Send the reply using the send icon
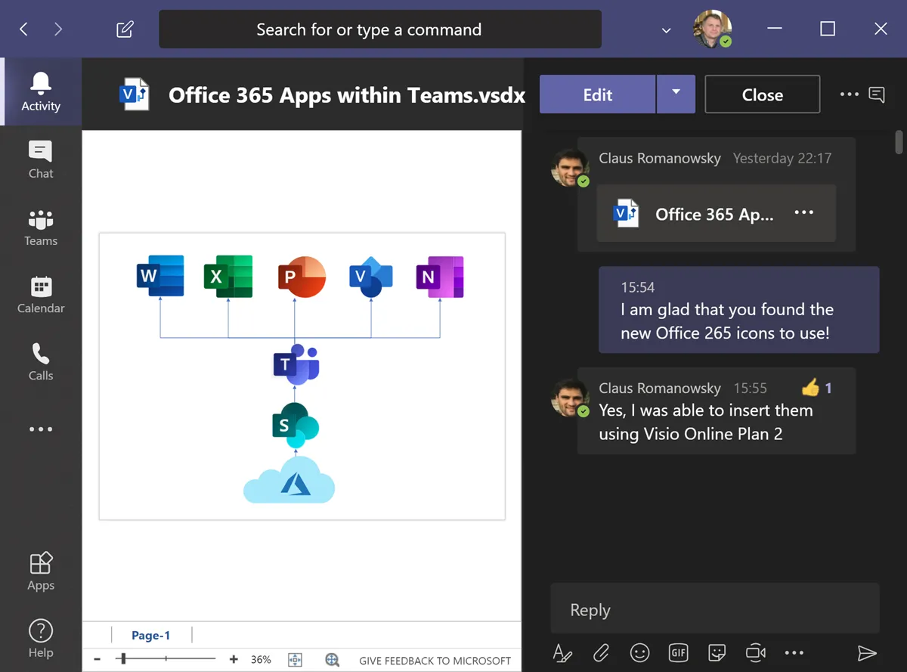 (x=868, y=652)
